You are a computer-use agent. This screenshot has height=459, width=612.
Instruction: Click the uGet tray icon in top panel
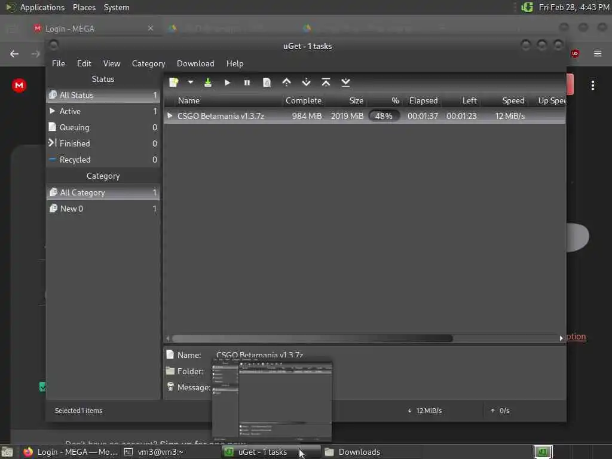click(x=527, y=7)
